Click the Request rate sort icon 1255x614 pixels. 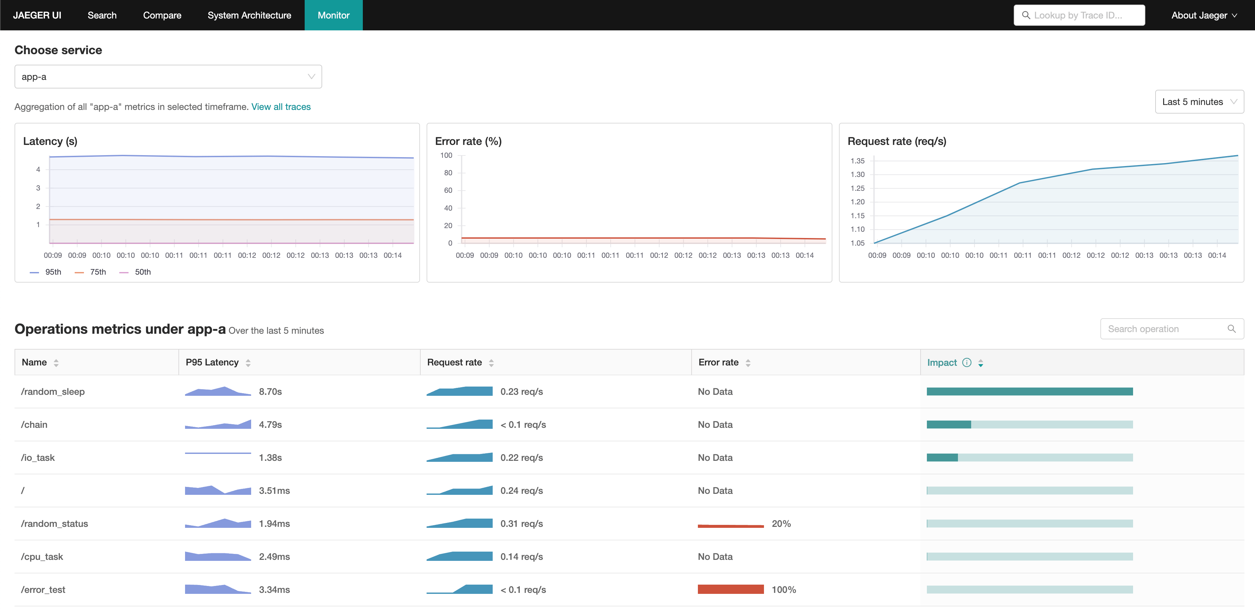click(491, 362)
